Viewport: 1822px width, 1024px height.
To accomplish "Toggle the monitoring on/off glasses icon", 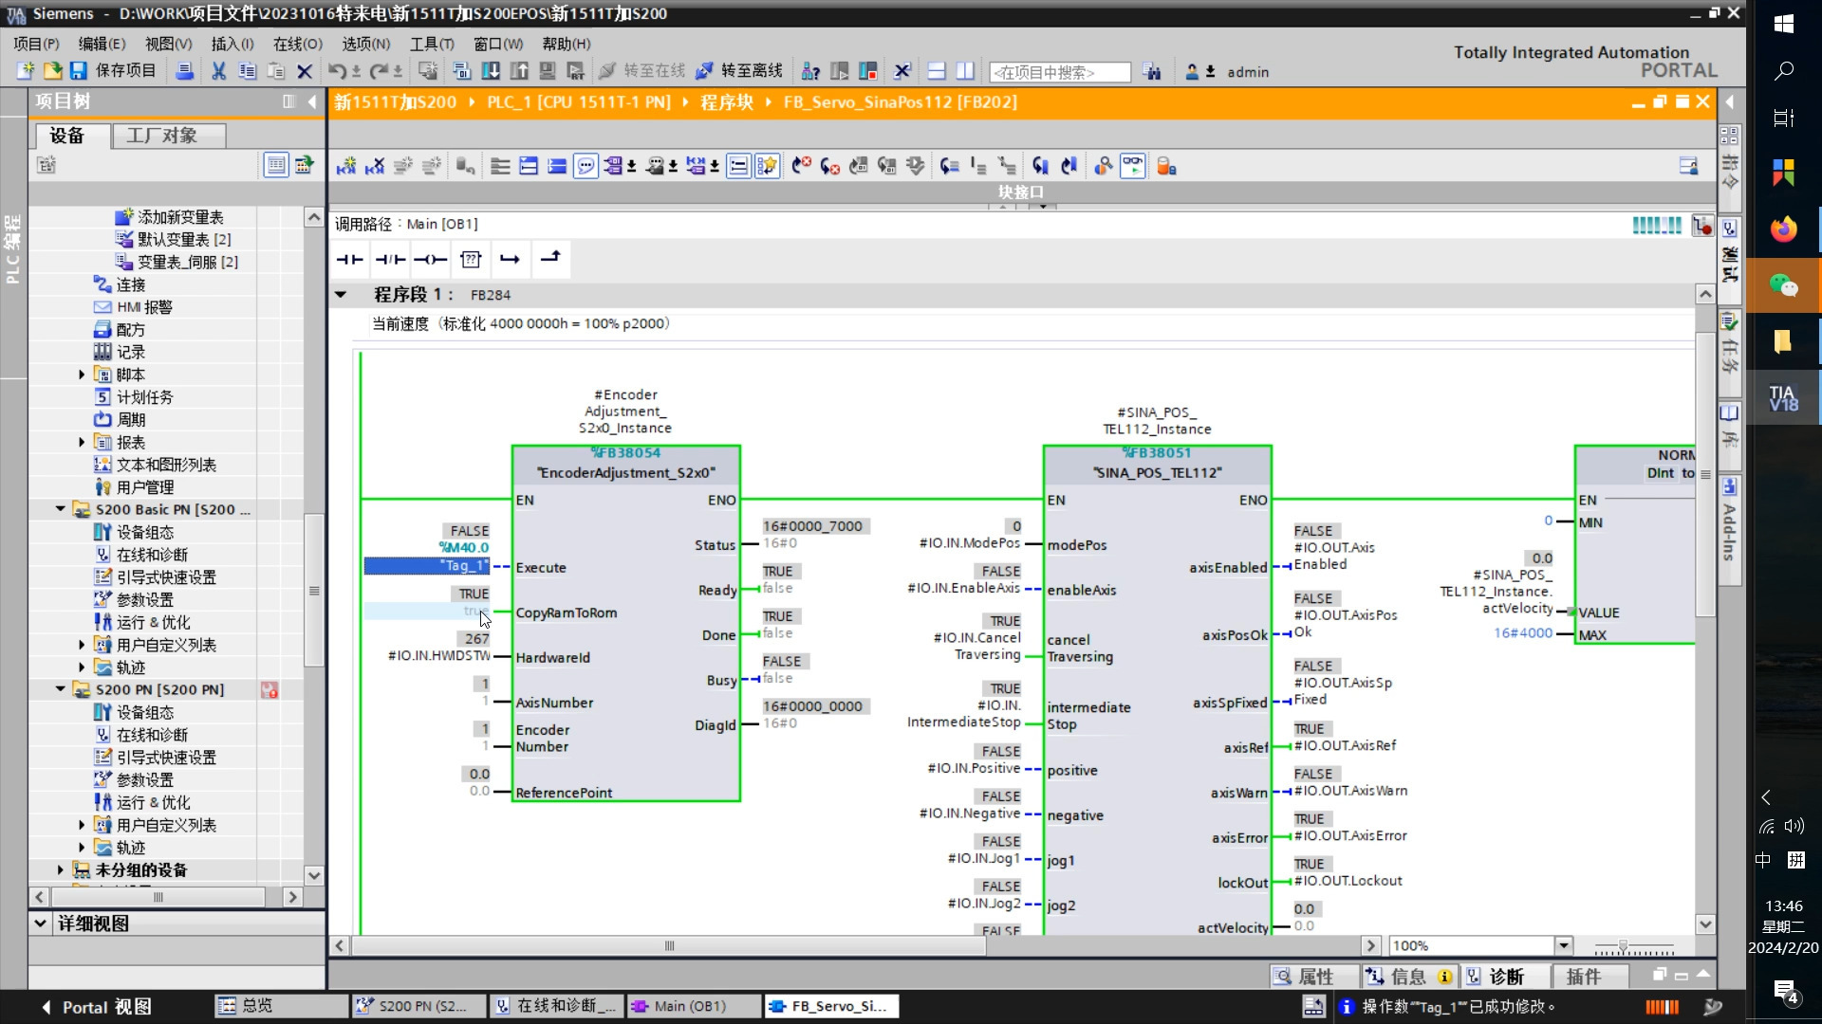I will [x=1133, y=166].
